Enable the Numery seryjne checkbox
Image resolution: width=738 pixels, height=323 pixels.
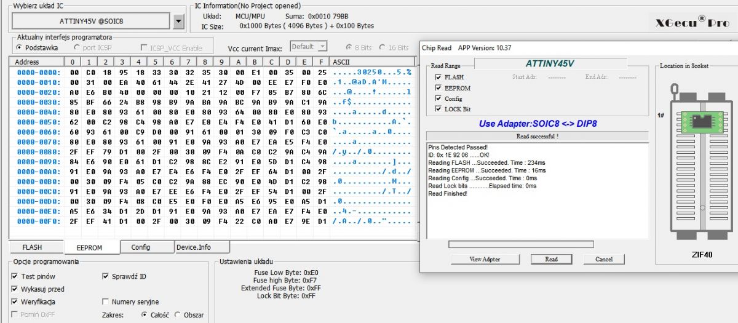(x=105, y=302)
